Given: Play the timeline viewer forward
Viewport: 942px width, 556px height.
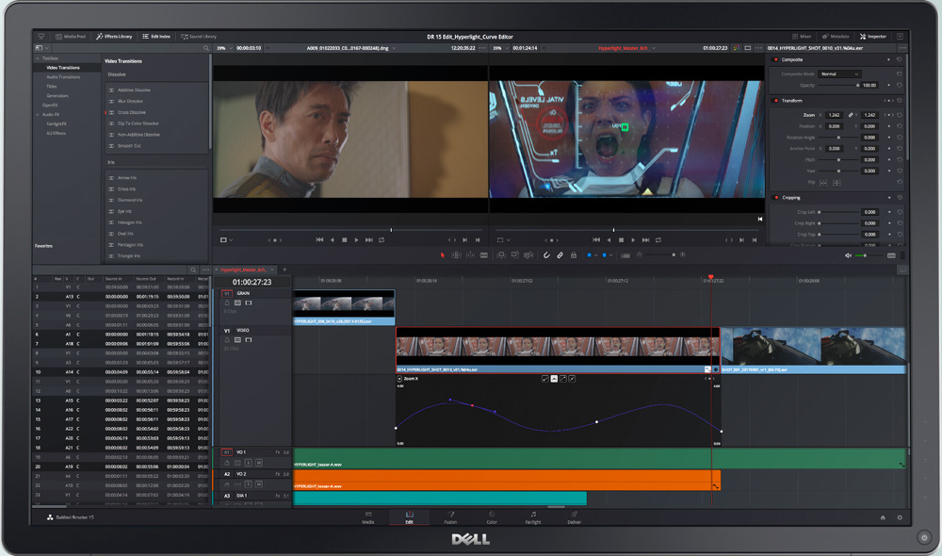Looking at the screenshot, I should point(633,239).
